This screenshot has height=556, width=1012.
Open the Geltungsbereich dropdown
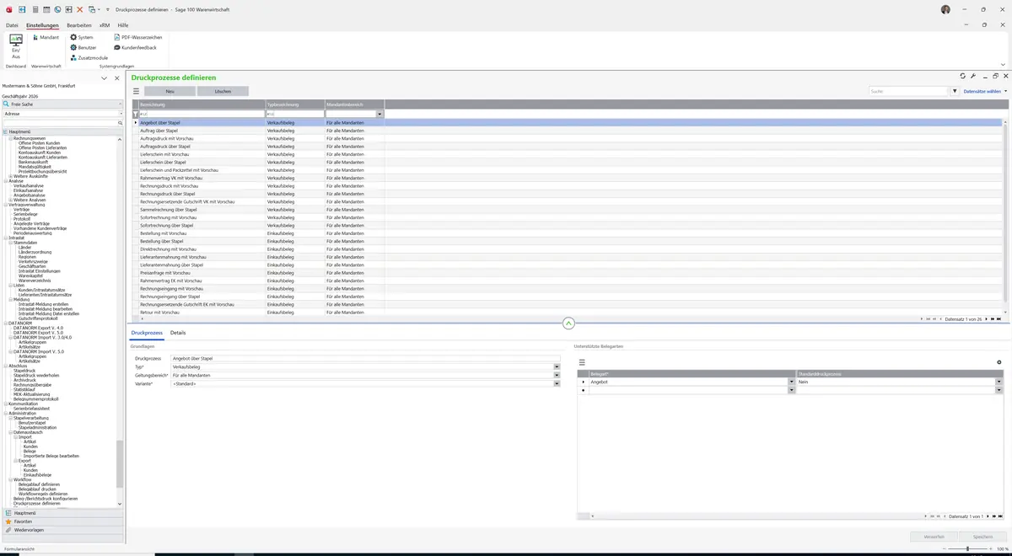557,376
